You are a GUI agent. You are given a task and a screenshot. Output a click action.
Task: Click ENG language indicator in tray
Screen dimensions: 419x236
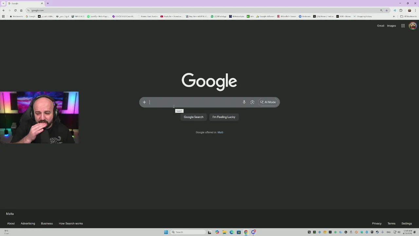388,232
